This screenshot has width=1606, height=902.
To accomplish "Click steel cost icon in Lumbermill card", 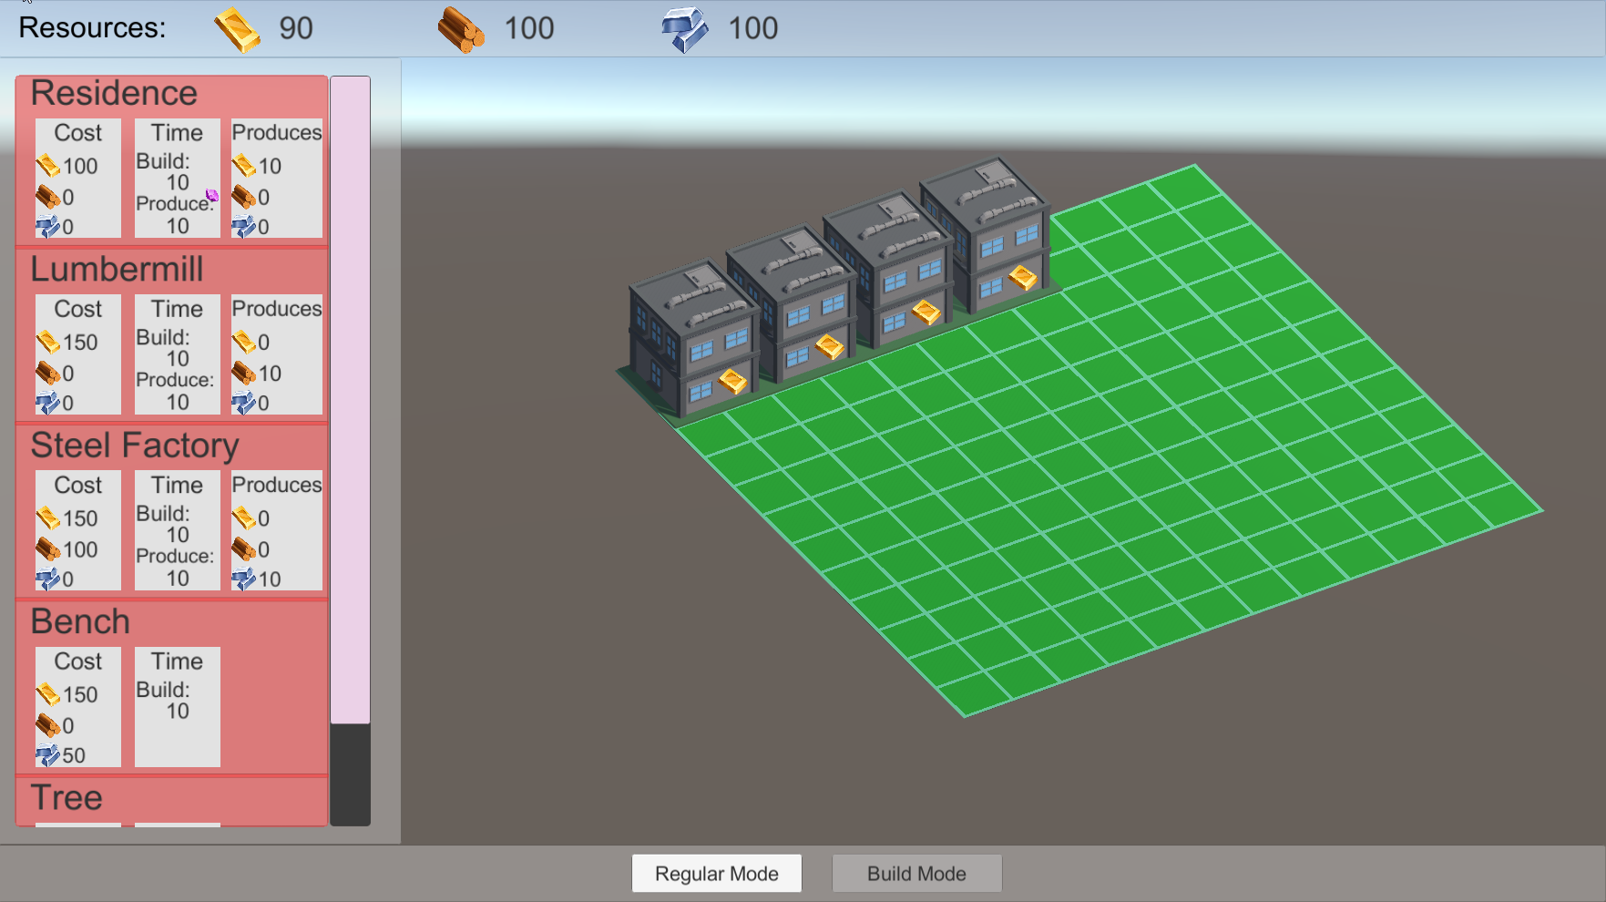I will pyautogui.click(x=48, y=402).
